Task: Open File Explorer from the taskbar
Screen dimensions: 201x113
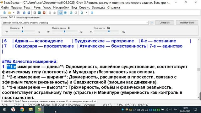Action: tap(31, 110)
